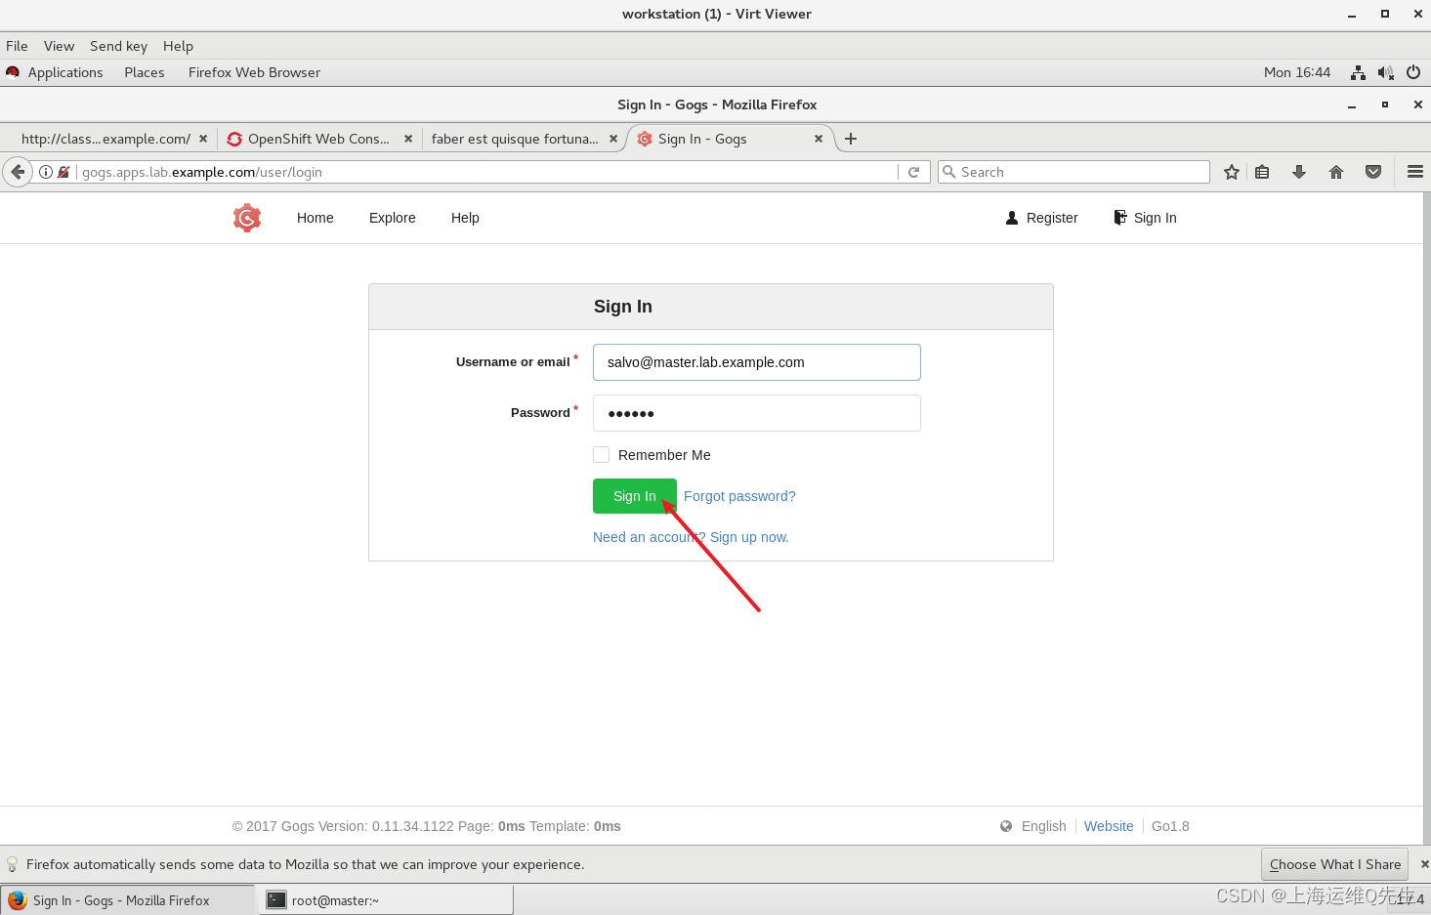Open the Explore page link

(x=393, y=218)
